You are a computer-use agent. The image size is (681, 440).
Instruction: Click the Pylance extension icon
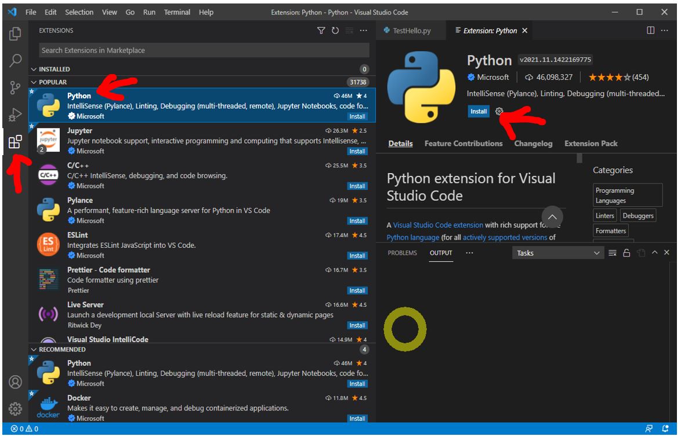pos(48,210)
